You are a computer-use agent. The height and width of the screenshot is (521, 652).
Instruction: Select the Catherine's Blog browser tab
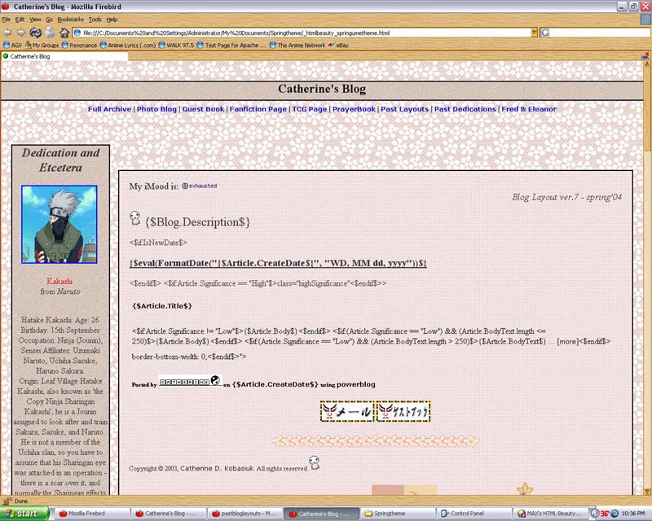(x=64, y=56)
